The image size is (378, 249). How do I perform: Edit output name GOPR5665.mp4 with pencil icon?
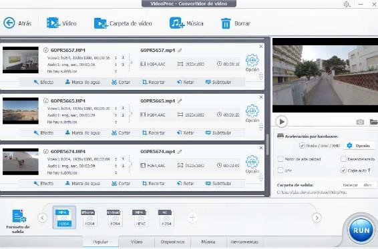pyautogui.click(x=180, y=101)
